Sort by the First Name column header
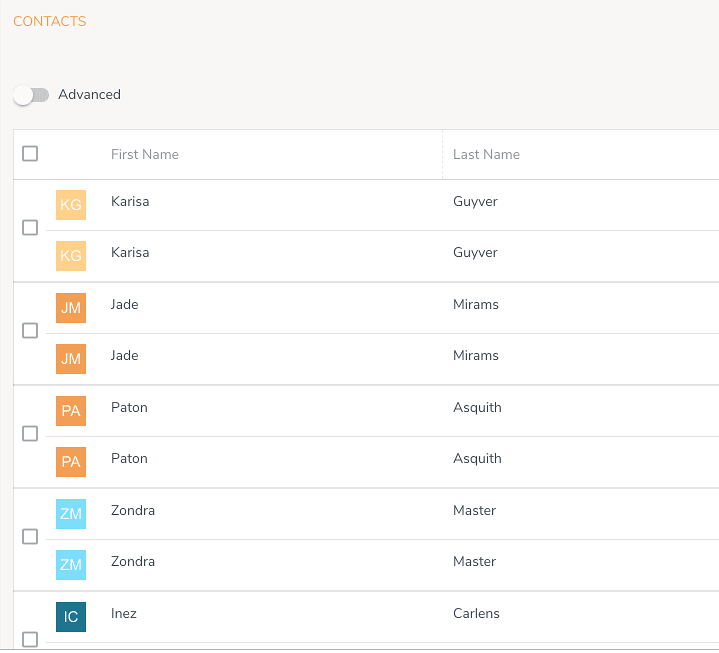Viewport: 719px width, 653px height. click(145, 154)
